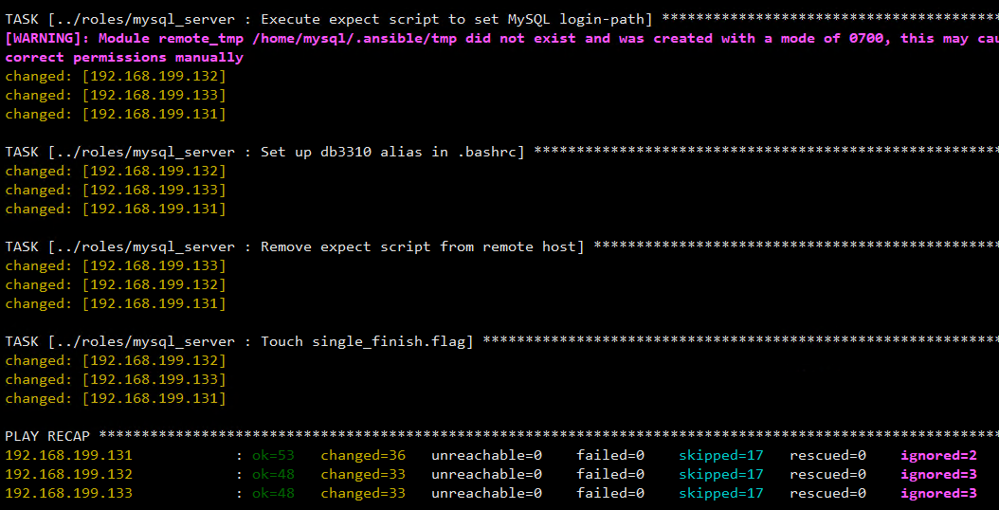Click the PLAY RECAP heading text

tap(47, 436)
